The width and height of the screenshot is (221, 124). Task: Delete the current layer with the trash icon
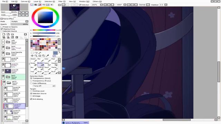tap(17, 37)
